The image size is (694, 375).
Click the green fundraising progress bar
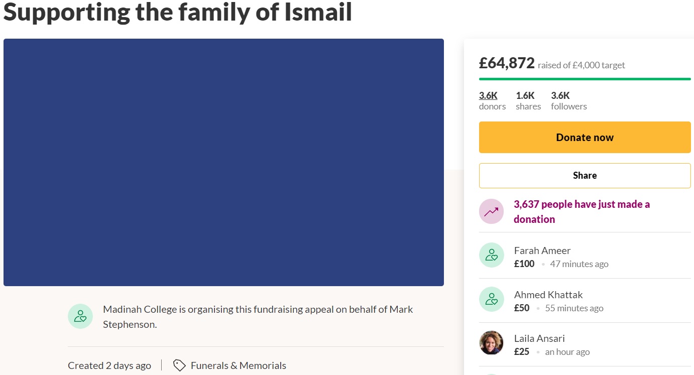click(585, 79)
